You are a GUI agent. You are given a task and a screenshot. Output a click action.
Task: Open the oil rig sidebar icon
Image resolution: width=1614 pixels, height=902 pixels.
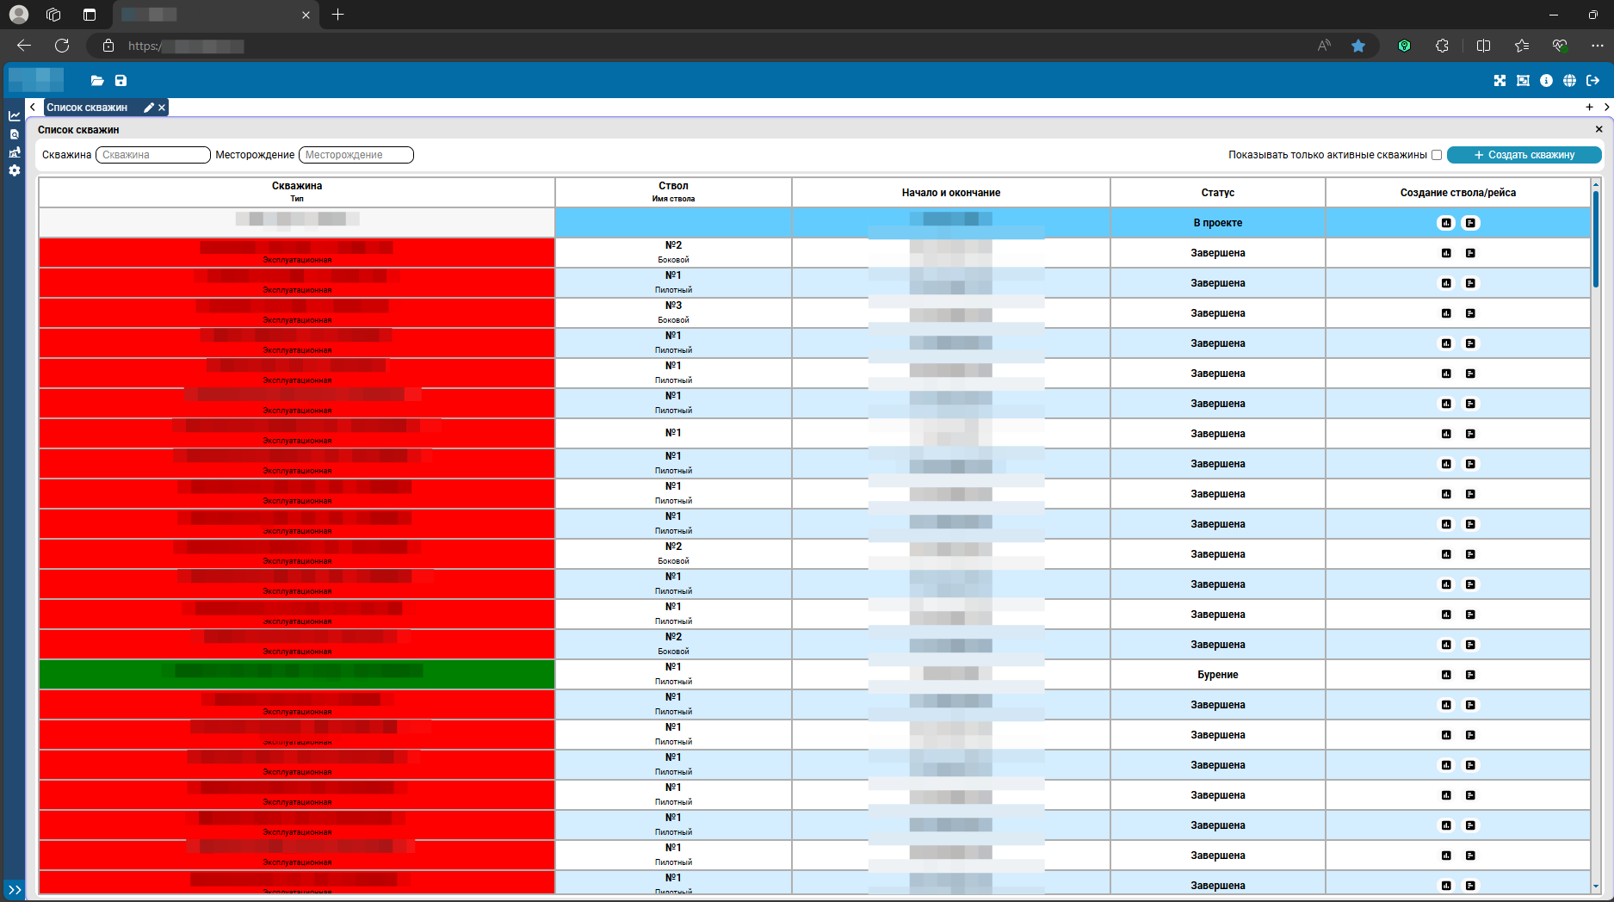tap(15, 152)
